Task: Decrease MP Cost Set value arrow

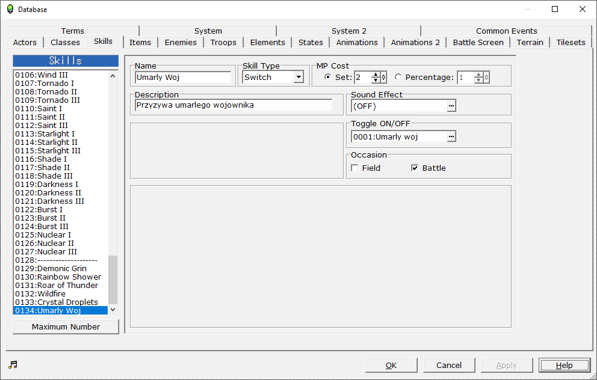Action: point(376,80)
